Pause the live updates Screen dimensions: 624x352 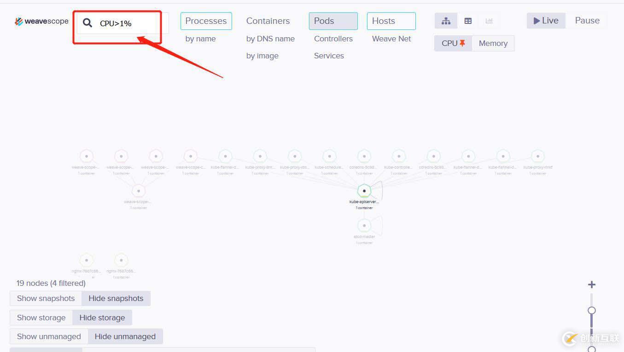587,21
